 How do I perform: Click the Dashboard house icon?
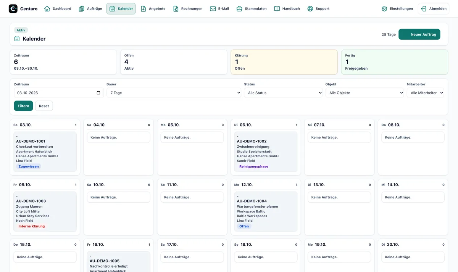click(47, 9)
